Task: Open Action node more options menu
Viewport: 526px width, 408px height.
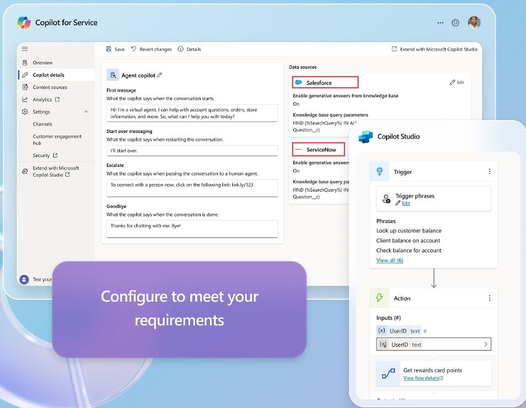Action: pyautogui.click(x=490, y=298)
